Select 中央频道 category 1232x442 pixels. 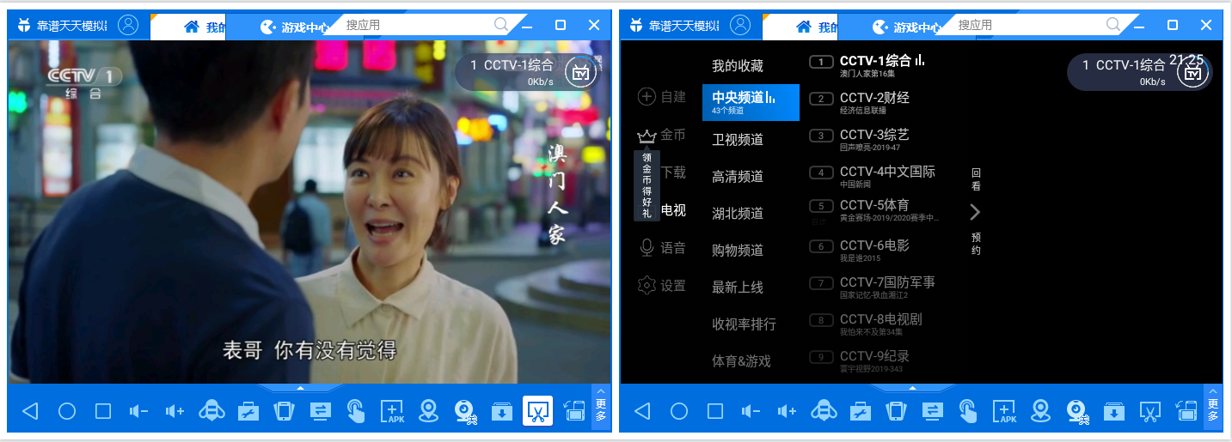click(x=751, y=102)
